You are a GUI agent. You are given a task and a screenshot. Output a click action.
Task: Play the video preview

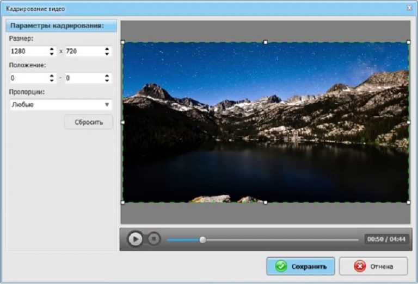pyautogui.click(x=135, y=239)
